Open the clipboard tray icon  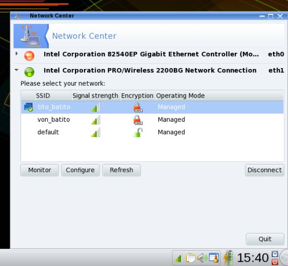pyautogui.click(x=190, y=258)
